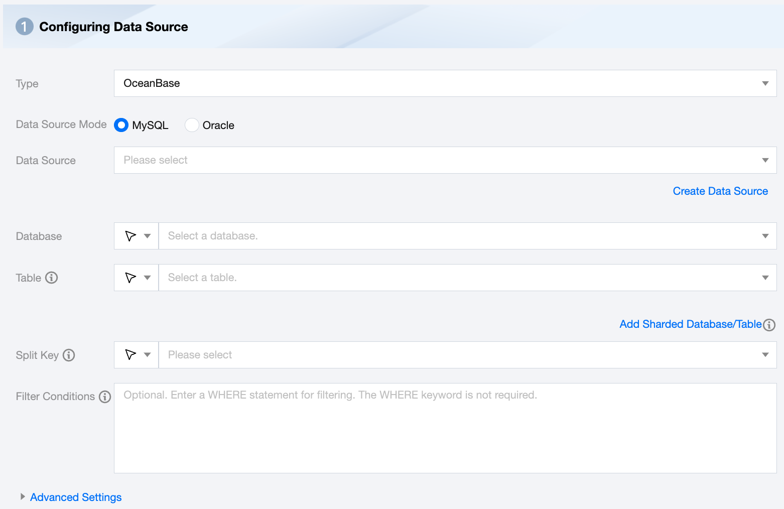Open the Database selection mode arrow
Image resolution: width=784 pixels, height=509 pixels.
148,236
